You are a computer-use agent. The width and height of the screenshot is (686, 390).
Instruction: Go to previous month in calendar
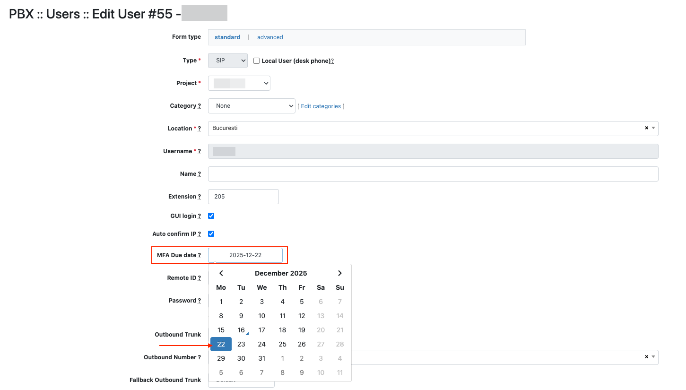[221, 273]
